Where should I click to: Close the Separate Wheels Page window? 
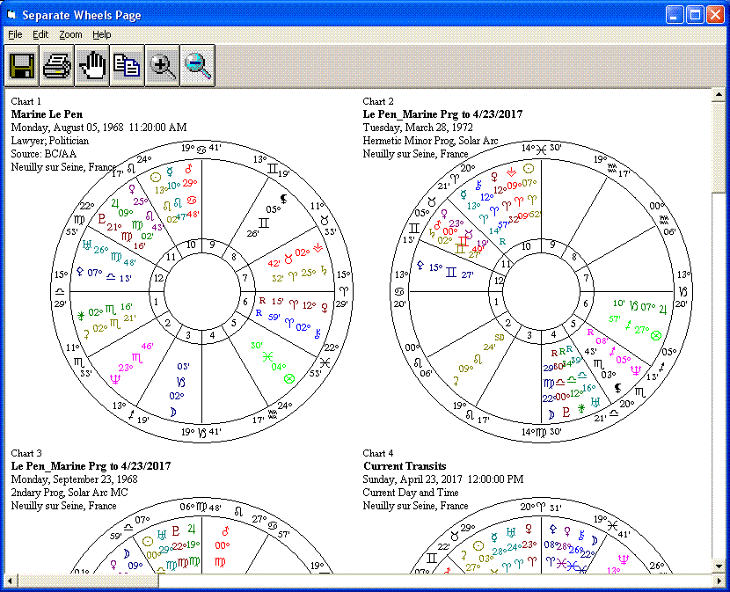[715, 15]
